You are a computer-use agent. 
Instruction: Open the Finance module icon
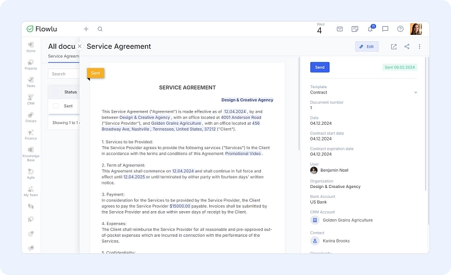pyautogui.click(x=31, y=135)
